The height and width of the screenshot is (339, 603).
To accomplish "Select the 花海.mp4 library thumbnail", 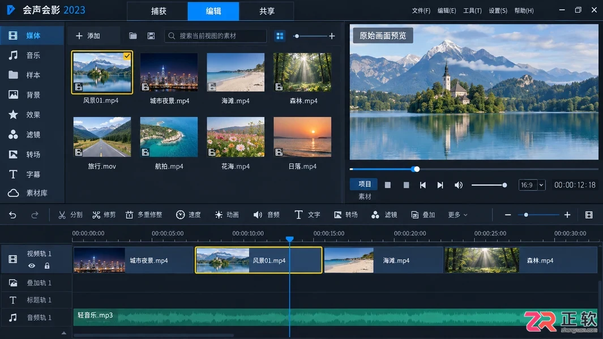I will pos(236,137).
